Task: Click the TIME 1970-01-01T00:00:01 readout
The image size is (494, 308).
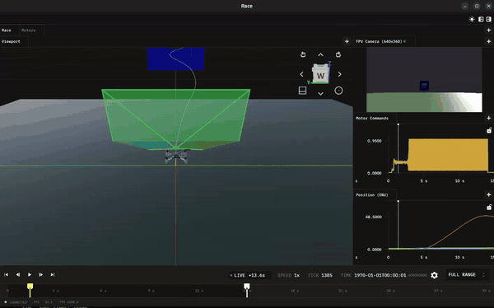Action: [x=384, y=275]
